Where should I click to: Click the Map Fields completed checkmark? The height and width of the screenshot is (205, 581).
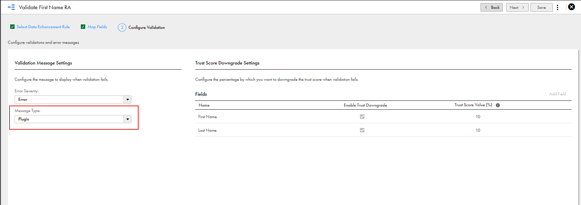[x=83, y=26]
